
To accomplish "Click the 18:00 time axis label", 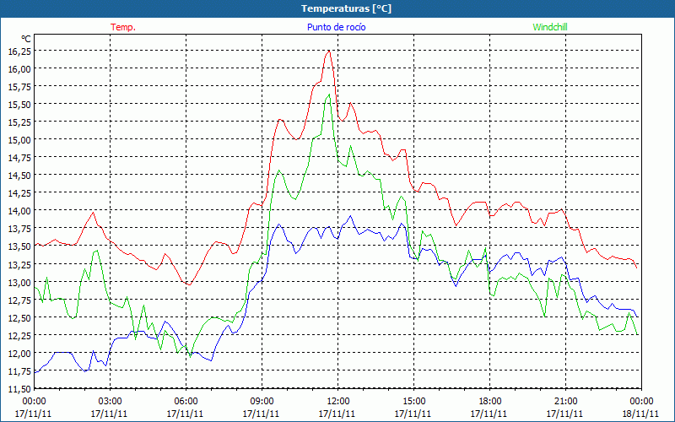I will (x=490, y=402).
